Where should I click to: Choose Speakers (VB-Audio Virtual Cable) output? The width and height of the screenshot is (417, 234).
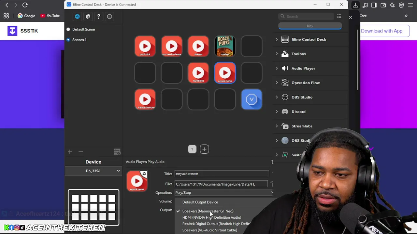(x=209, y=230)
